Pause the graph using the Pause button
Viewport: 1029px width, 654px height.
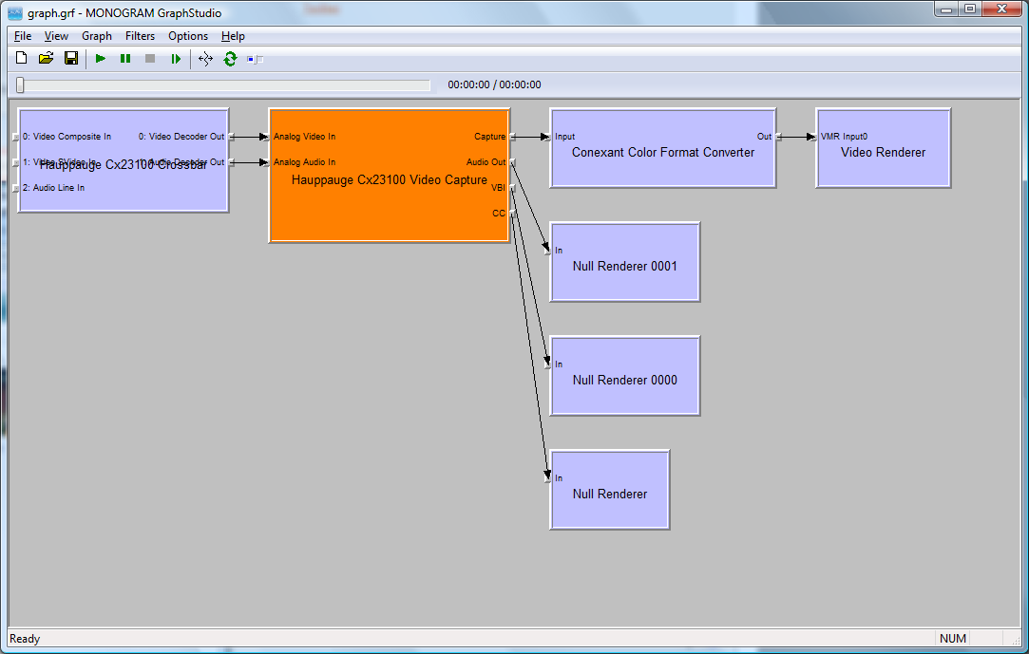[125, 59]
